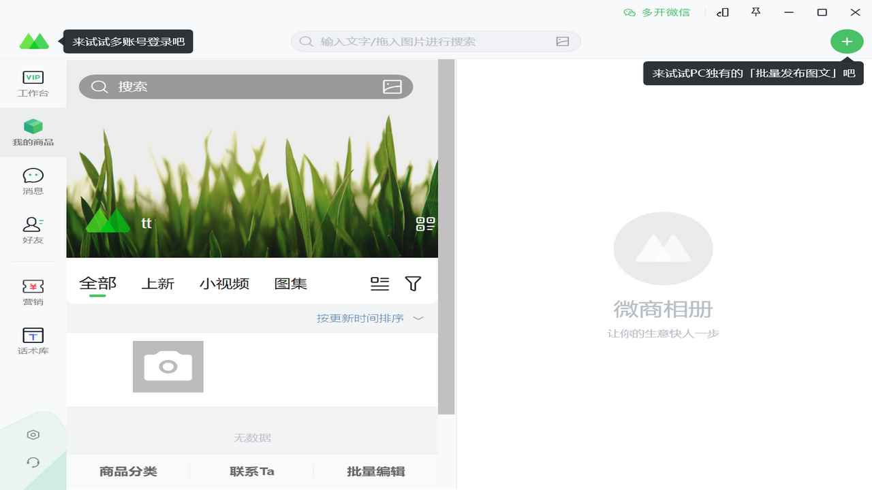872x490 pixels.
Task: Switch to the 小视频 tab
Action: (224, 283)
